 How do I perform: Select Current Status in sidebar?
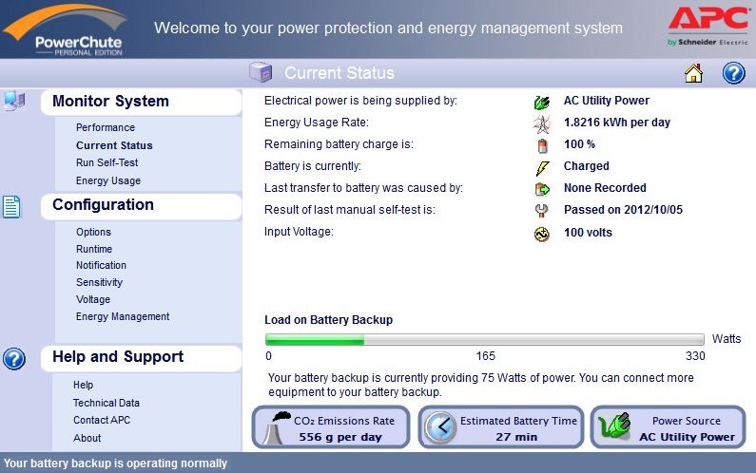pyautogui.click(x=114, y=145)
